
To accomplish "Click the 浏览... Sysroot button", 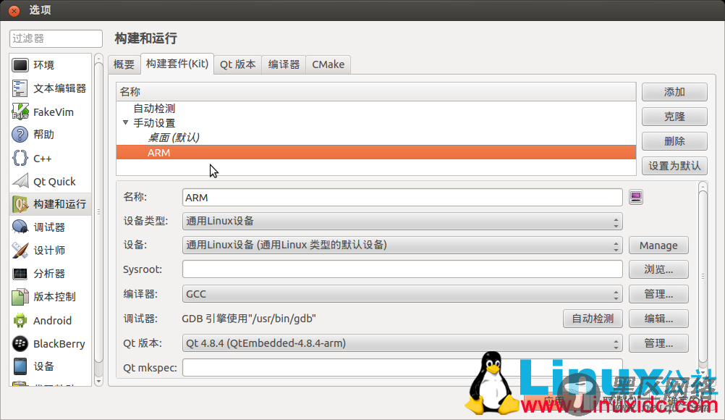I will tap(658, 269).
